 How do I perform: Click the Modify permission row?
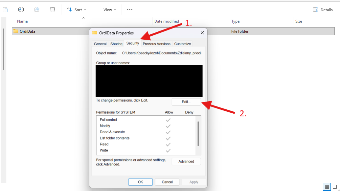tap(146, 126)
